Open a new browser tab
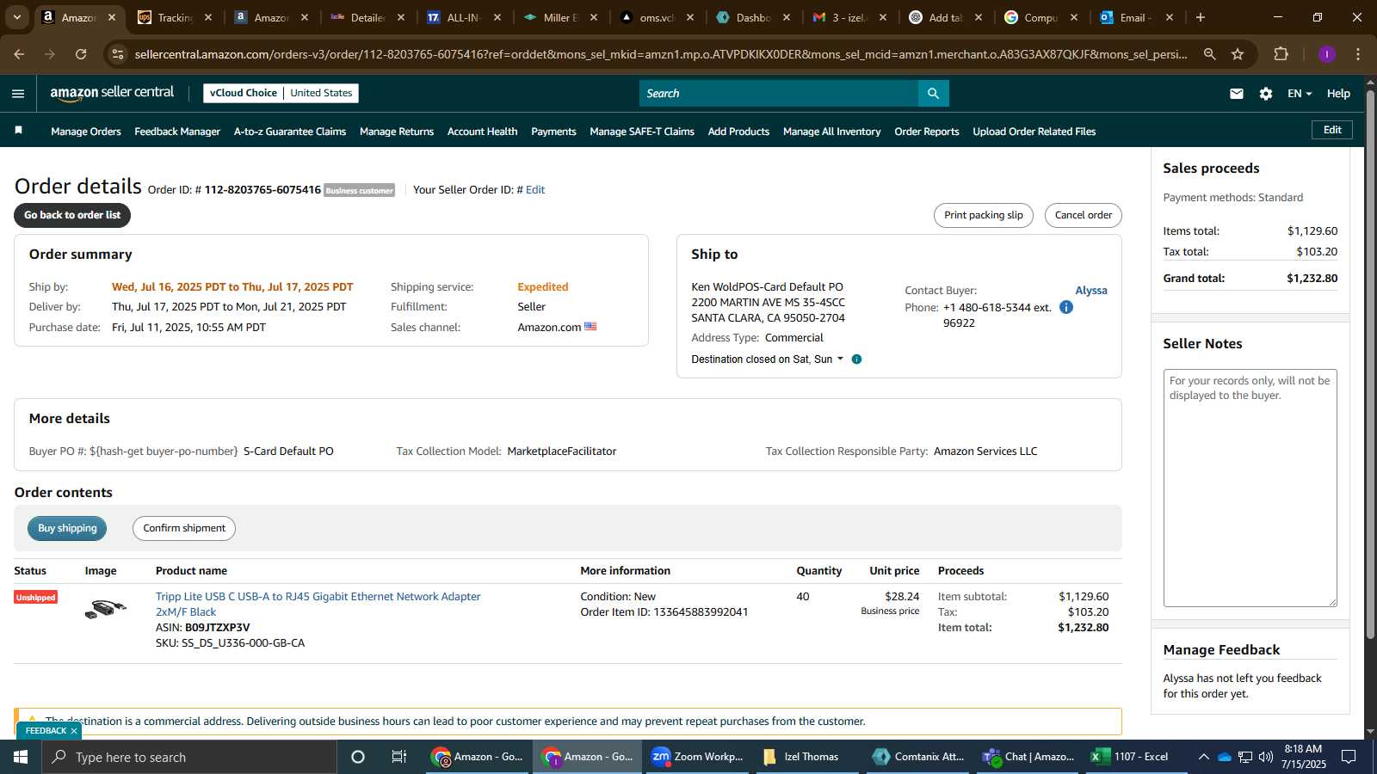Image resolution: width=1377 pixels, height=774 pixels. point(1201,17)
